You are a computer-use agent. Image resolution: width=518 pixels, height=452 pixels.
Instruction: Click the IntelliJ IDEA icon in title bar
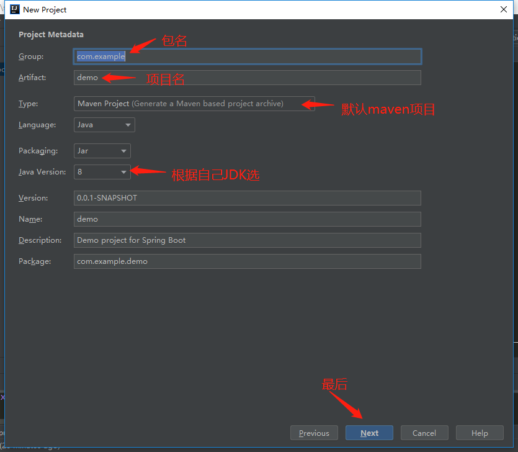[15, 9]
